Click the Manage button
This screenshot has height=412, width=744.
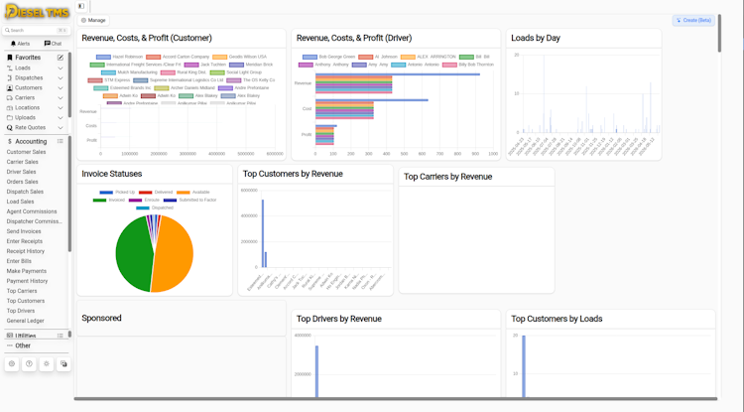93,21
